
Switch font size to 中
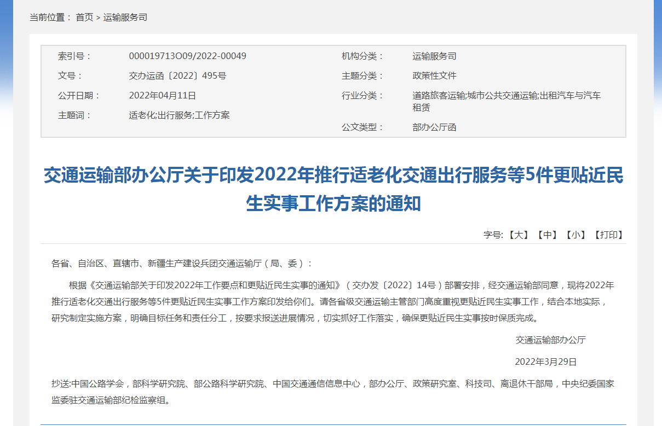tap(547, 235)
